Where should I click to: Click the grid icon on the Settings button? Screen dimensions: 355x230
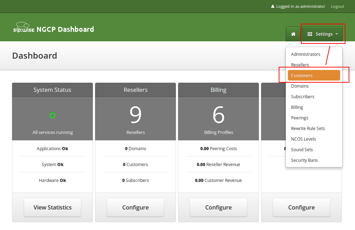click(310, 34)
